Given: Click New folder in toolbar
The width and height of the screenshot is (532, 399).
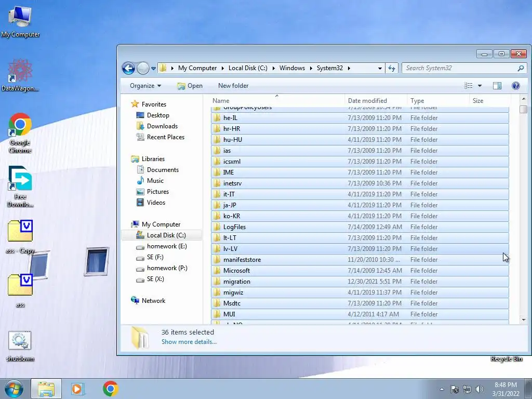Looking at the screenshot, I should point(233,86).
